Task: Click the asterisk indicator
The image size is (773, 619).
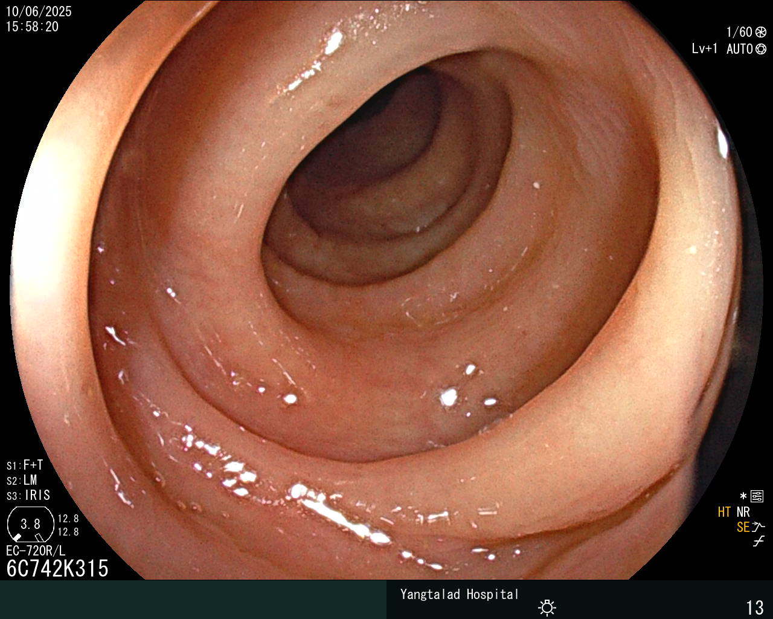Action: (x=743, y=496)
